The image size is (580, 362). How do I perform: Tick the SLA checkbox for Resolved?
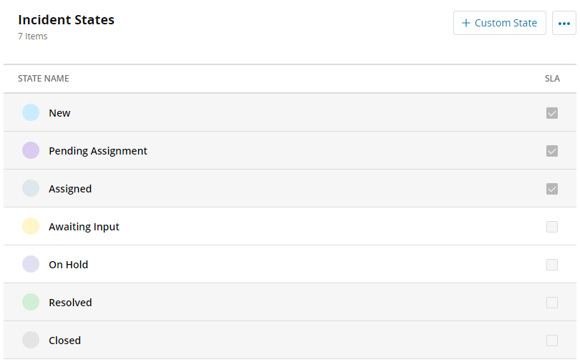(551, 303)
